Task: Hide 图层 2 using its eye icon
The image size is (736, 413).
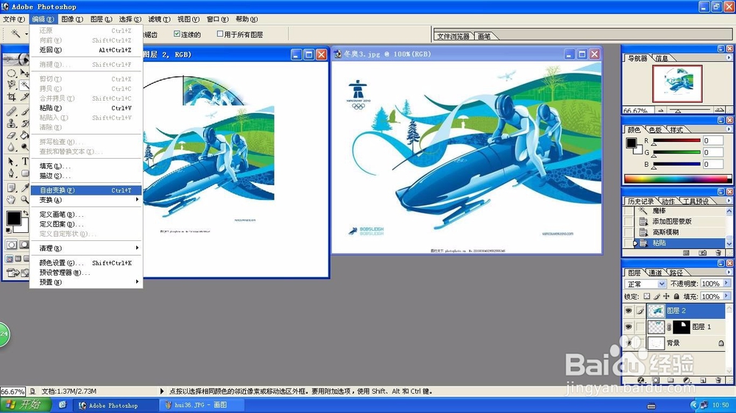Action: [629, 310]
